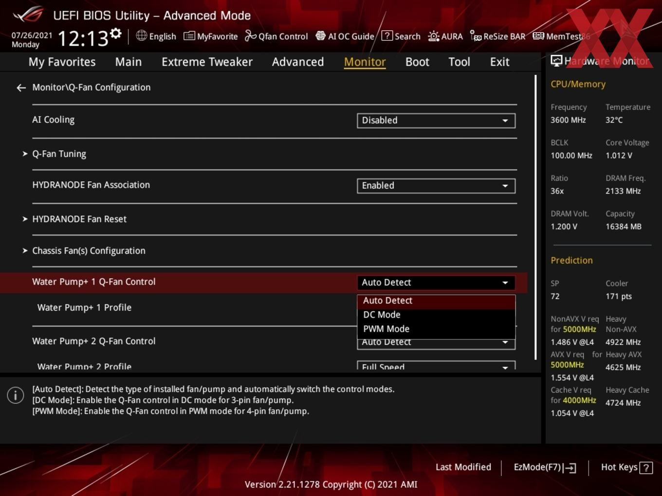Switch to Boot tab

pos(417,62)
